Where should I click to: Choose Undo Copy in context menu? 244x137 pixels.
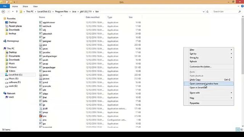209,80
